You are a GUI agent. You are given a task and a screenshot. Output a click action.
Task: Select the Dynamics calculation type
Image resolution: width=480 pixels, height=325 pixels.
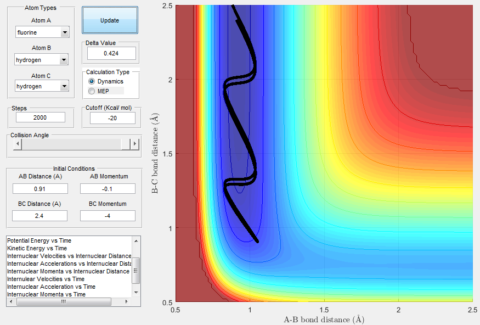pos(106,81)
